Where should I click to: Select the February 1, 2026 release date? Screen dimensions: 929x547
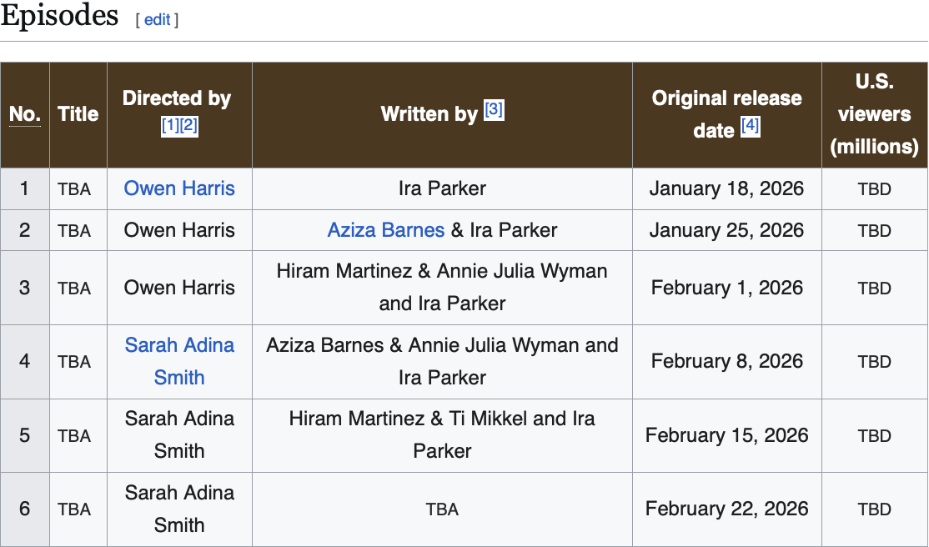click(x=727, y=288)
